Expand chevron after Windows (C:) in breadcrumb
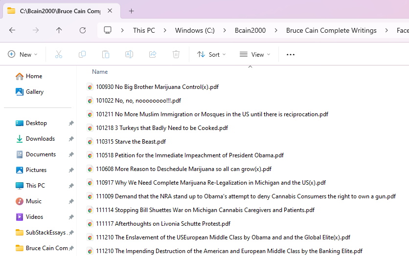The height and width of the screenshot is (256, 409). (225, 30)
